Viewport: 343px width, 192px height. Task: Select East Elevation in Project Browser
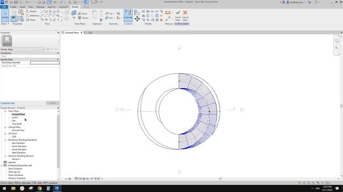pyautogui.click(x=18, y=143)
